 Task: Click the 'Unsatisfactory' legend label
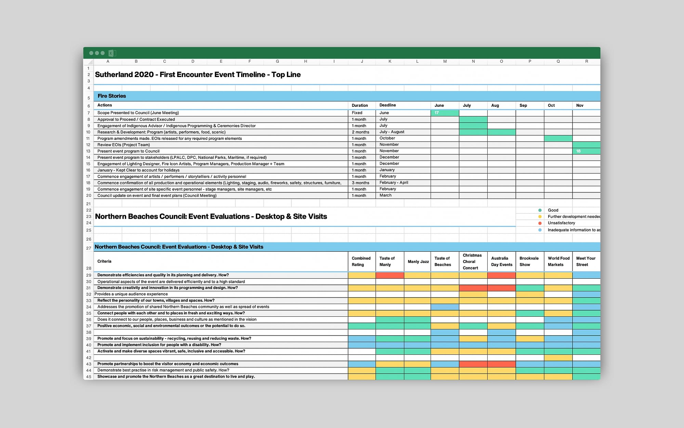pyautogui.click(x=561, y=223)
